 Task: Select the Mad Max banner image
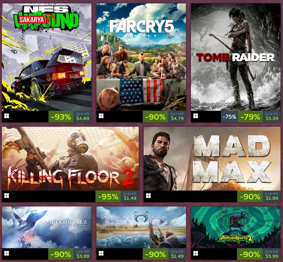(212, 159)
